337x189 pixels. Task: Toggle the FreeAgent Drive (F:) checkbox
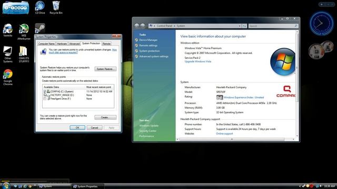click(45, 99)
